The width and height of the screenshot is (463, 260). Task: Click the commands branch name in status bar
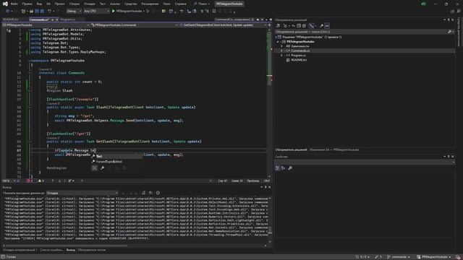[399, 257]
